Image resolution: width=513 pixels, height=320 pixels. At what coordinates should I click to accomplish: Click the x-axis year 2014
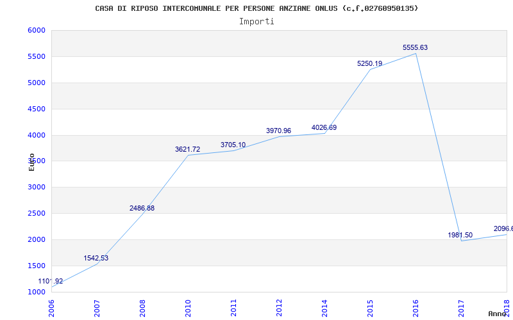[324, 308]
